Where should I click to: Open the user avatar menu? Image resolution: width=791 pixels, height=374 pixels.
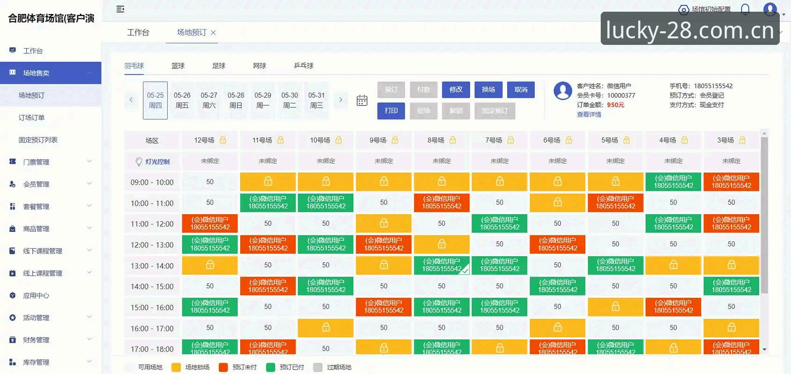[770, 9]
